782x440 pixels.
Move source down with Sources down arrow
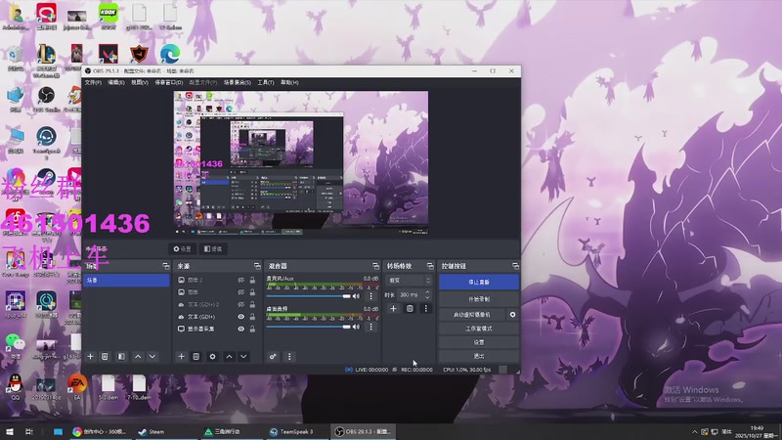pyautogui.click(x=243, y=356)
